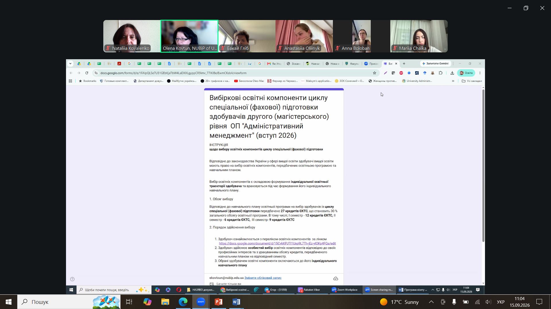Show hidden system tray icons

click(x=431, y=302)
